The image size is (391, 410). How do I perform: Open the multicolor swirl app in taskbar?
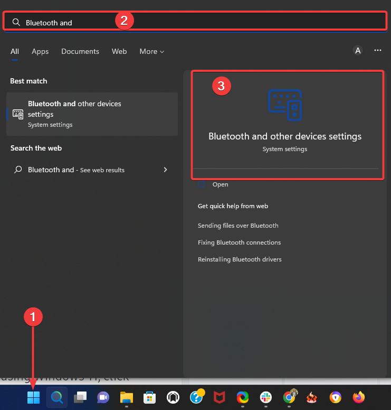(243, 397)
